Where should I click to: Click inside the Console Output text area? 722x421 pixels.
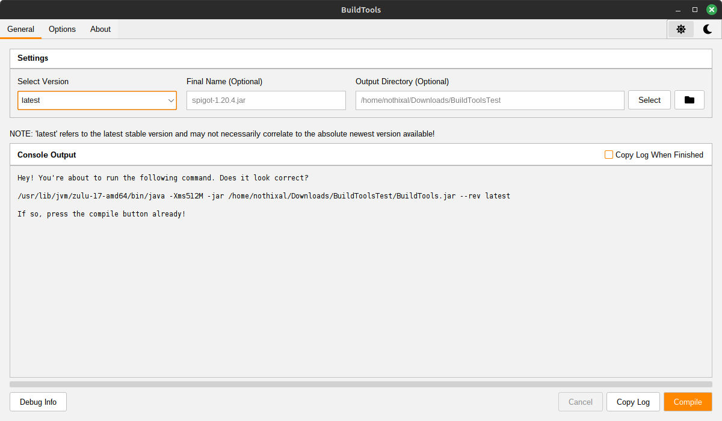[360, 289]
